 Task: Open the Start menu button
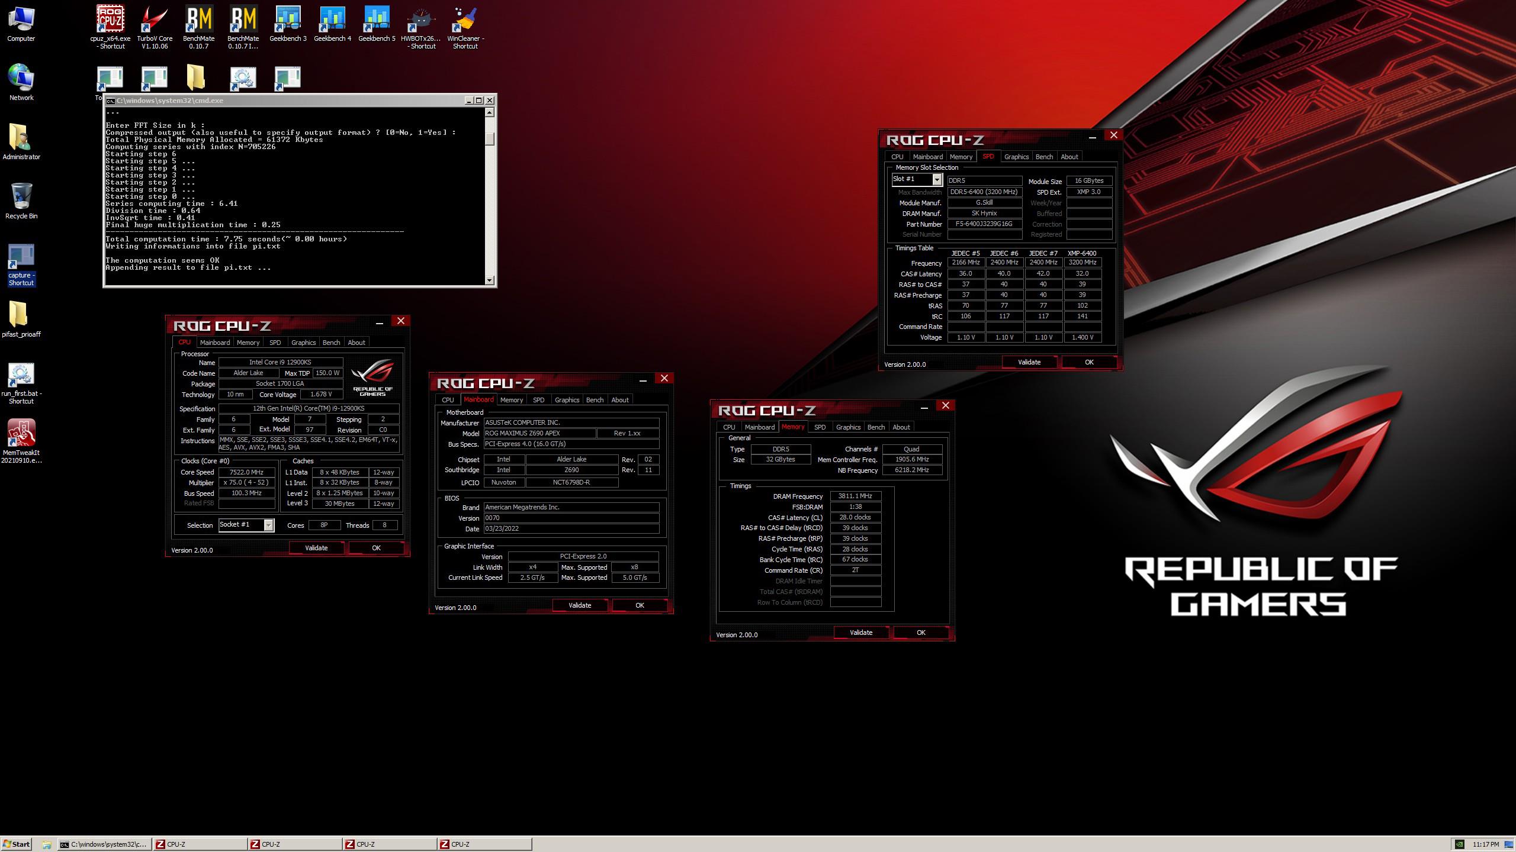pos(16,844)
